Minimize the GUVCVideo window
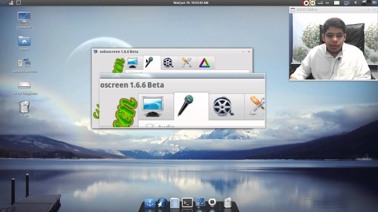This screenshot has width=378, height=212. pos(364,10)
